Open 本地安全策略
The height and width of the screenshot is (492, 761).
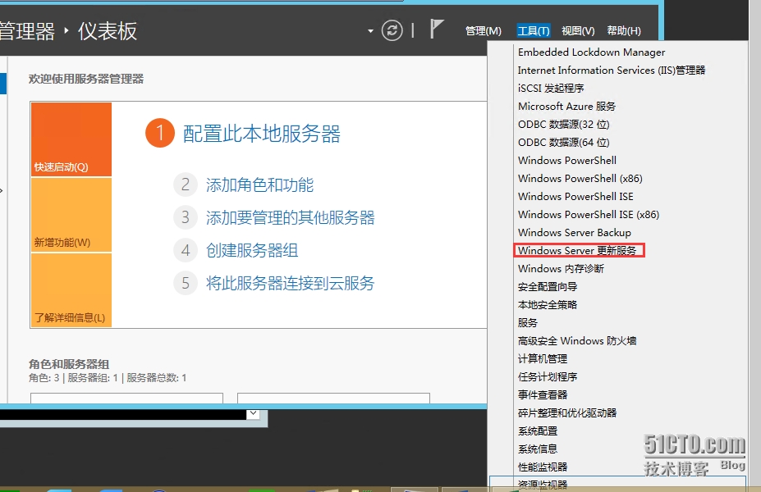(548, 304)
